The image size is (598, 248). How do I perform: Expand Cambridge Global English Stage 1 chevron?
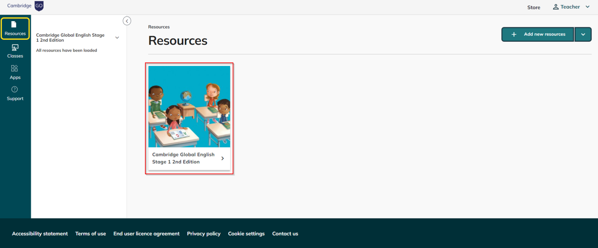(117, 38)
